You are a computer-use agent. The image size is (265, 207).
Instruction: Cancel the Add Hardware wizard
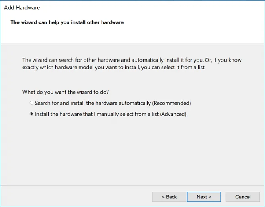coord(243,197)
